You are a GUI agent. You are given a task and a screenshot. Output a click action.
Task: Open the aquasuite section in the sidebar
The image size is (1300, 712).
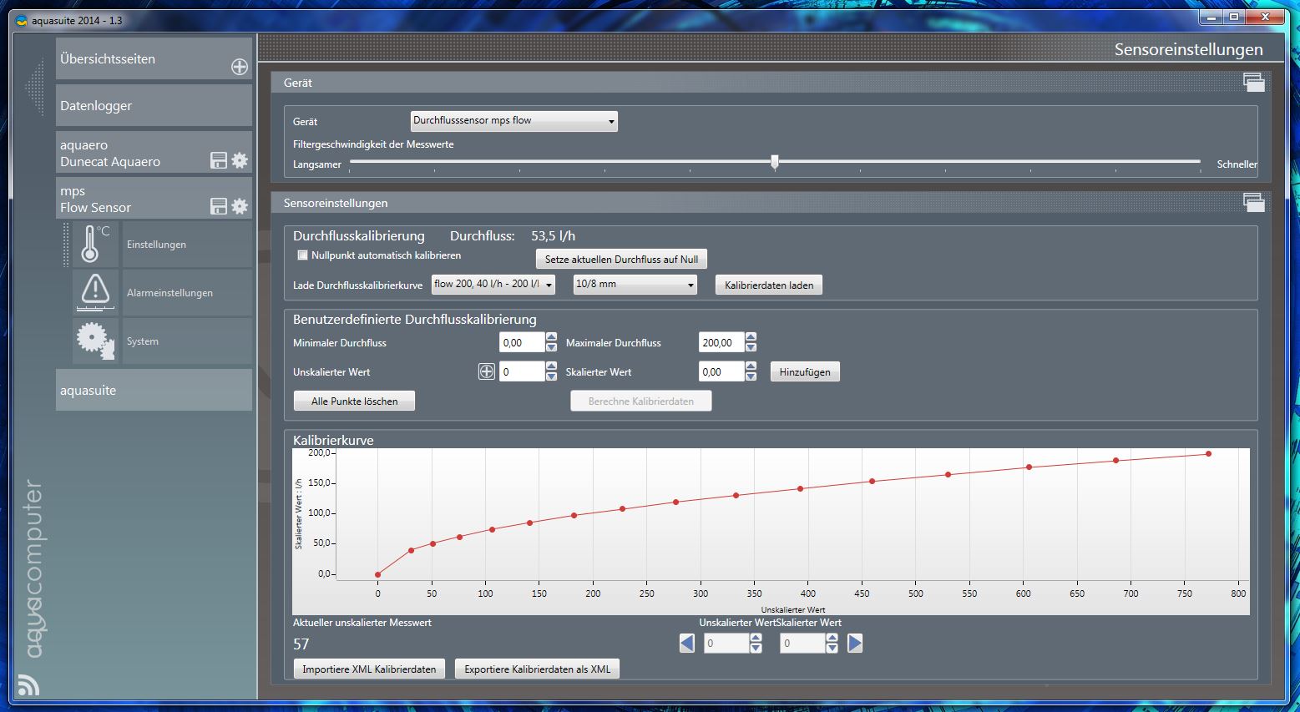click(154, 390)
